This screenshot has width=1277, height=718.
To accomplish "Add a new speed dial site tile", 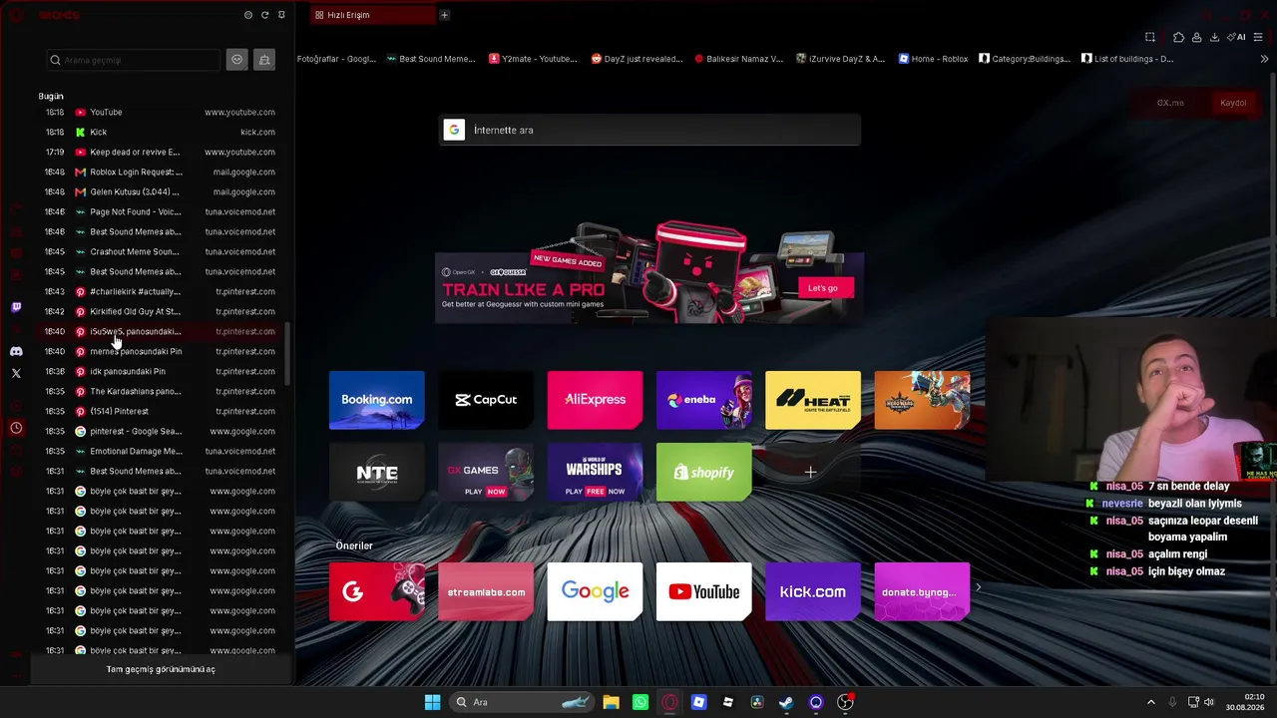I will (810, 472).
